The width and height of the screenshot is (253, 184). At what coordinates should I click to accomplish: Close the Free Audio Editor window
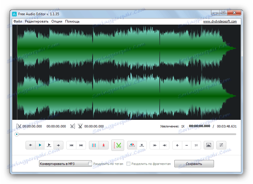[x=234, y=13]
